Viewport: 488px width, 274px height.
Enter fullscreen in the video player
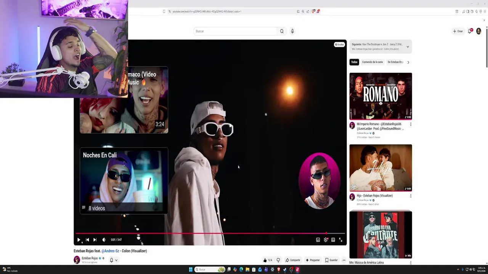[x=340, y=240]
